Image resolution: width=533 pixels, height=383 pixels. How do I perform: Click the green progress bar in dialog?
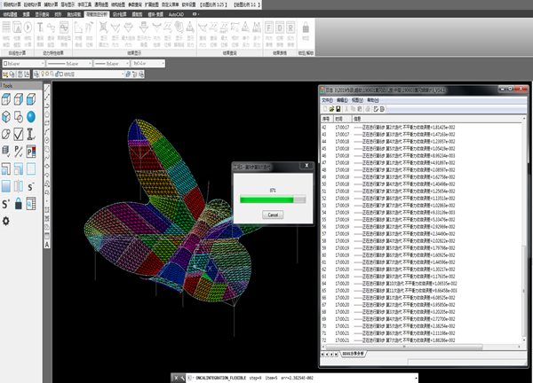tap(268, 200)
